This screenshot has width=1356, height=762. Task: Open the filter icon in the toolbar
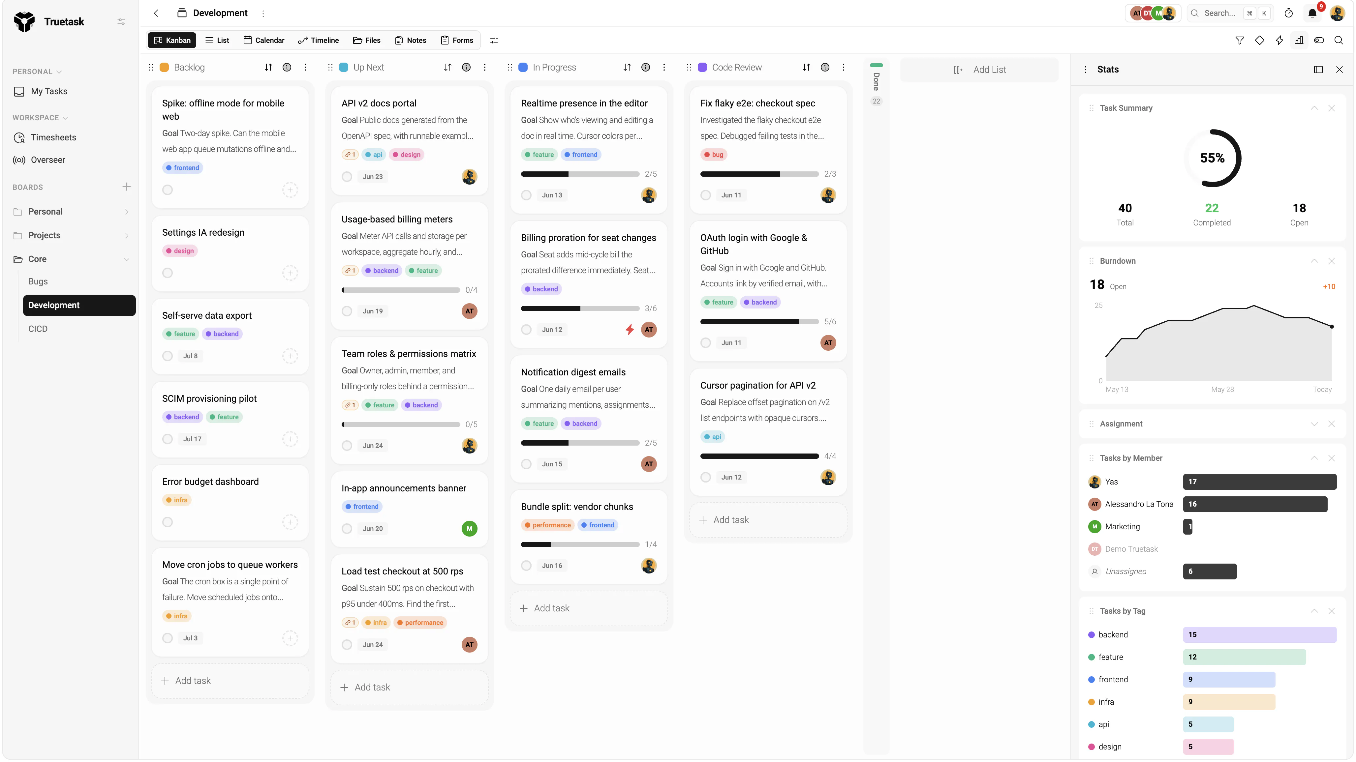tap(1240, 40)
